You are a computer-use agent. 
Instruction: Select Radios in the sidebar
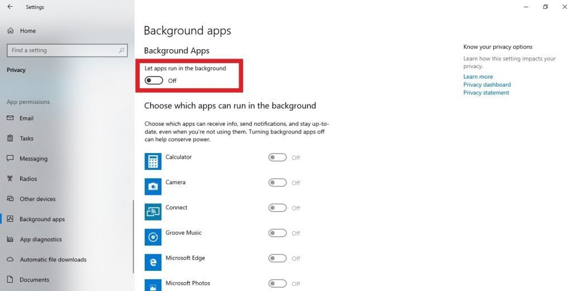pyautogui.click(x=28, y=179)
